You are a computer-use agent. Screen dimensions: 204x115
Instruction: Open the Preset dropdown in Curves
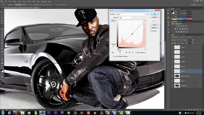click(x=131, y=14)
